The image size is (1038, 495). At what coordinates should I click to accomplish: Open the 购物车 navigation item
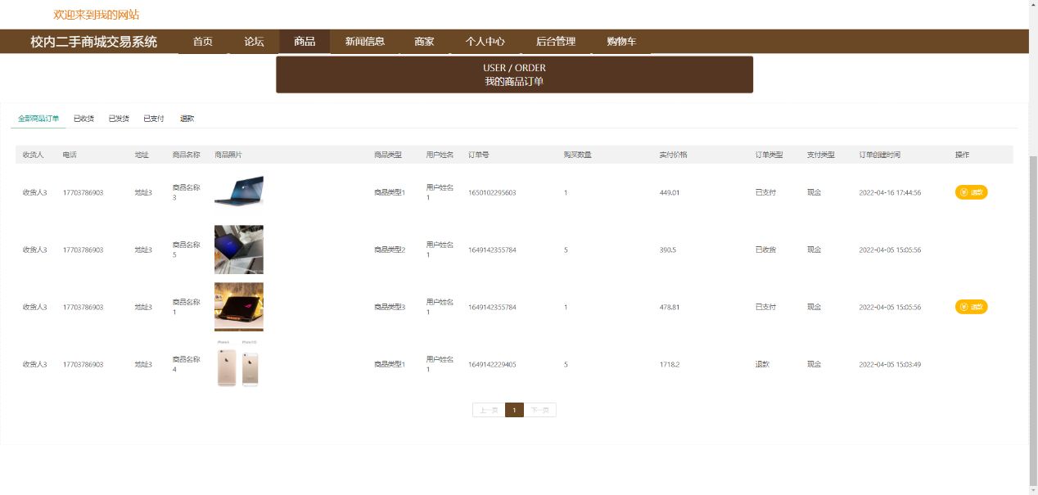tap(621, 42)
